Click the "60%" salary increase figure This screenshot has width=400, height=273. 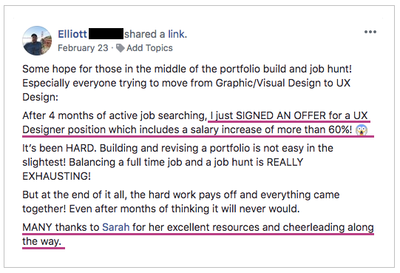[340, 129]
